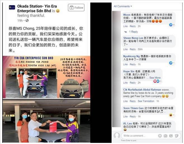
Task: Like Shean Neng Lee's comment
Action: [125, 49]
